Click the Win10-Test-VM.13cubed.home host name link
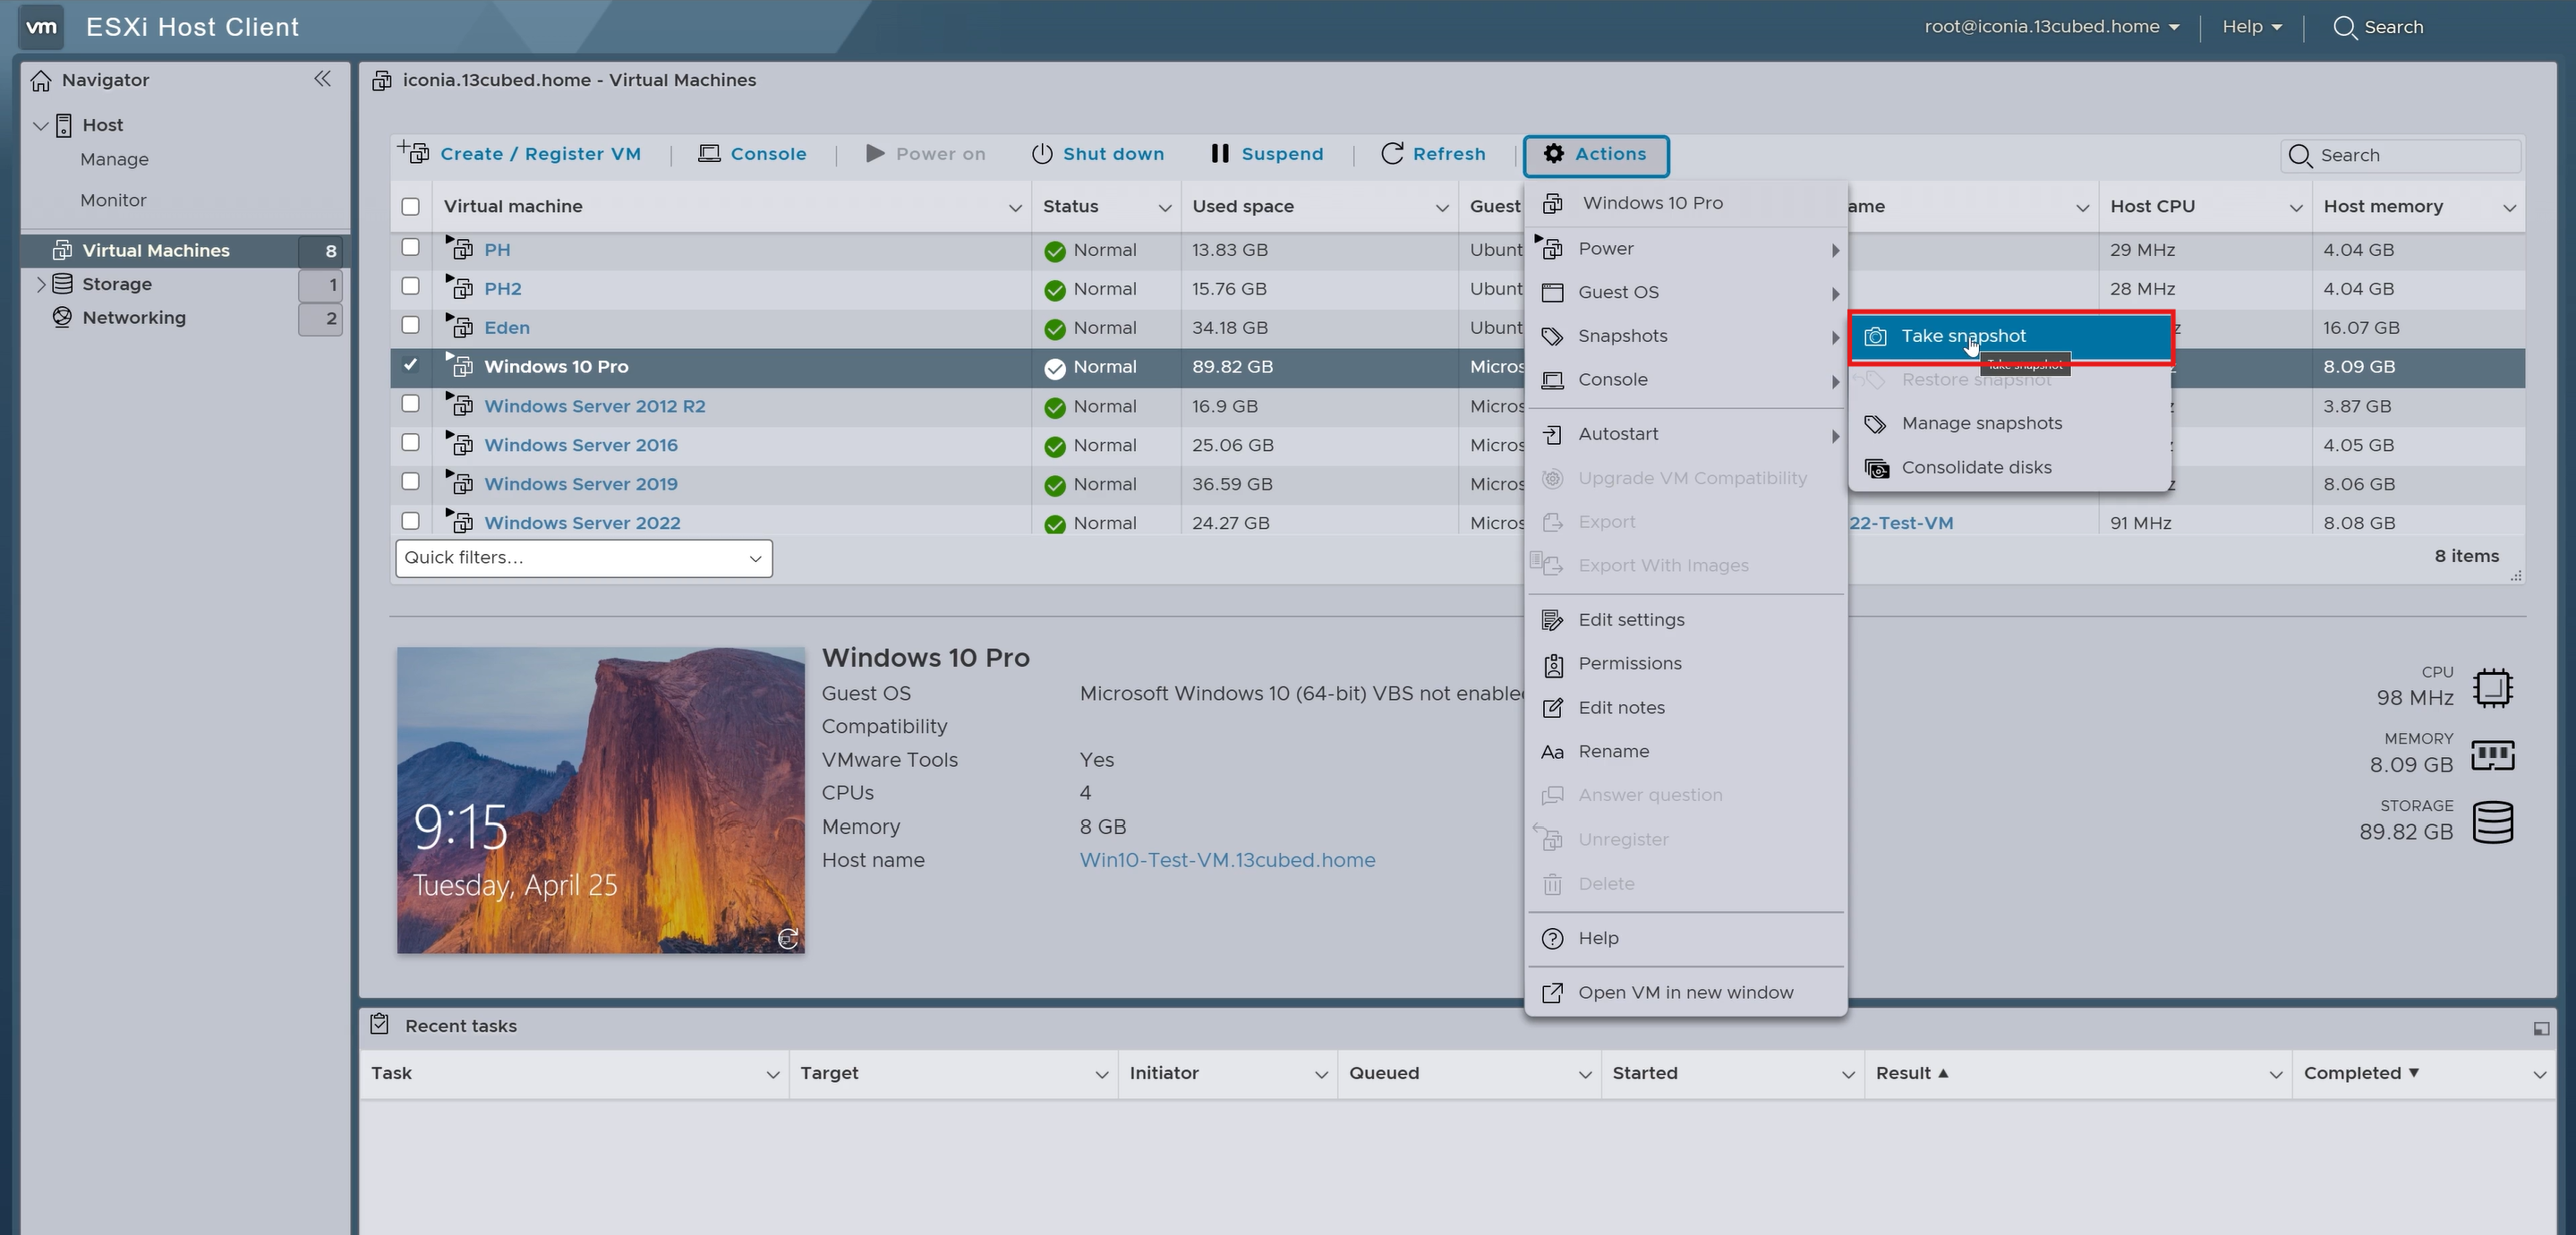The height and width of the screenshot is (1235, 2576). click(1227, 860)
